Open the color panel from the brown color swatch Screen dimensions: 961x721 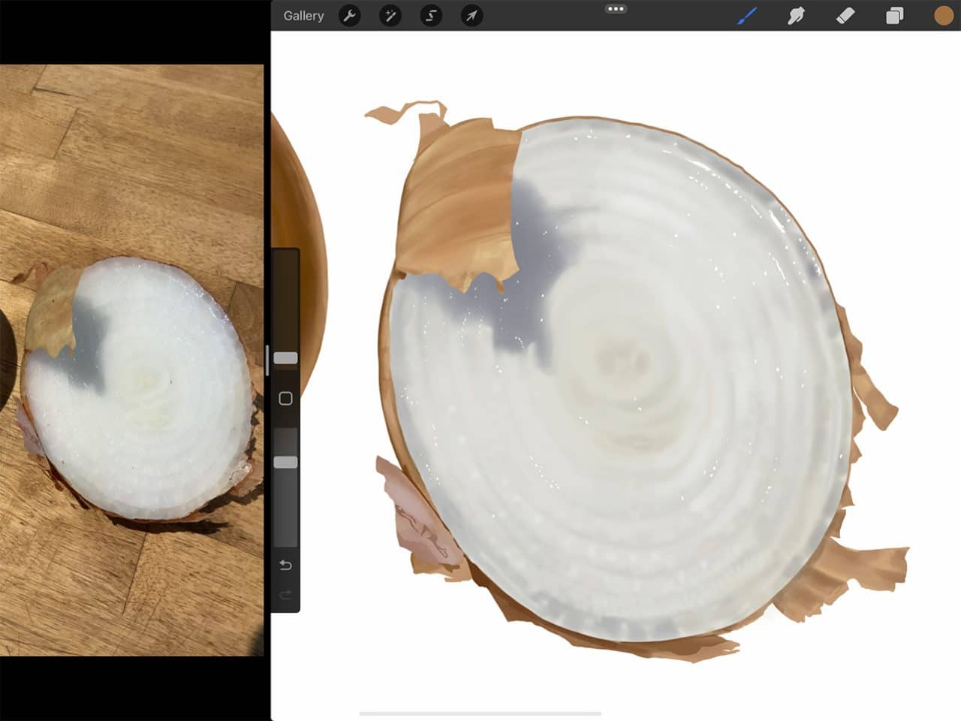[943, 15]
